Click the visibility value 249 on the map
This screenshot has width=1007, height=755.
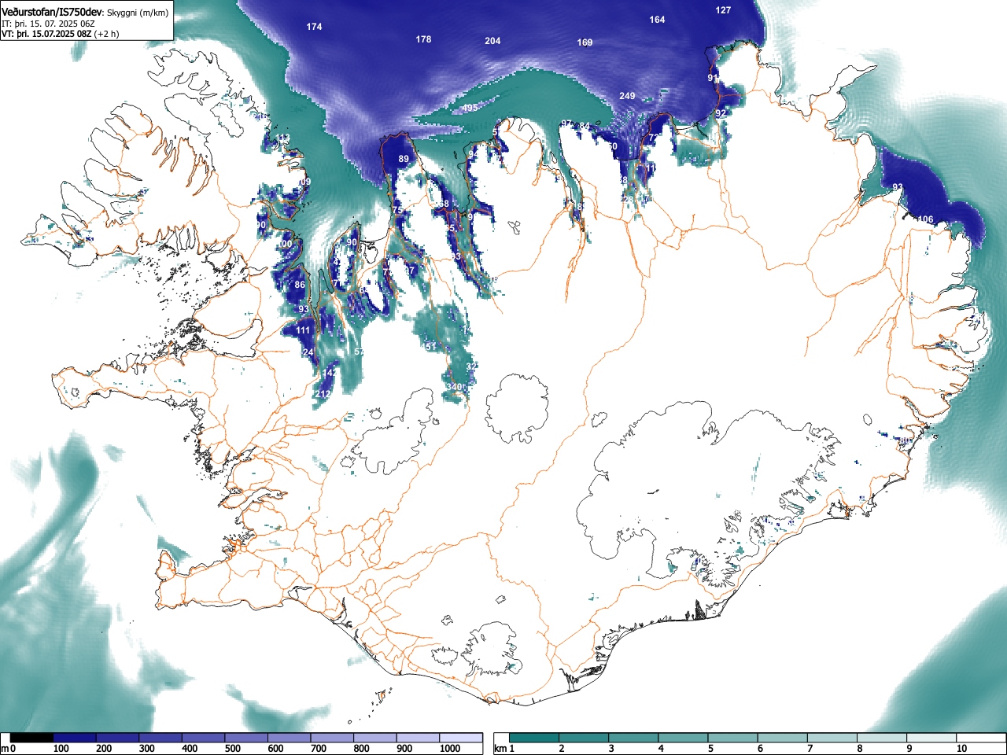click(x=627, y=96)
